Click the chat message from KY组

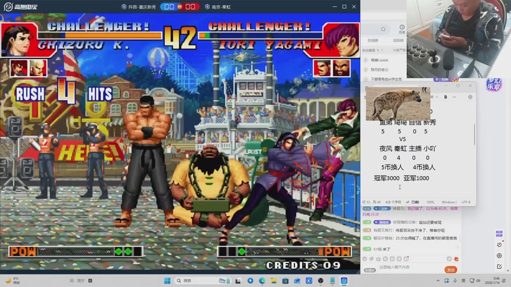pos(381,249)
